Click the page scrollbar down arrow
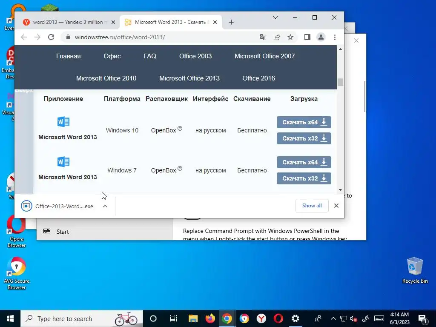The width and height of the screenshot is (436, 327). click(340, 190)
